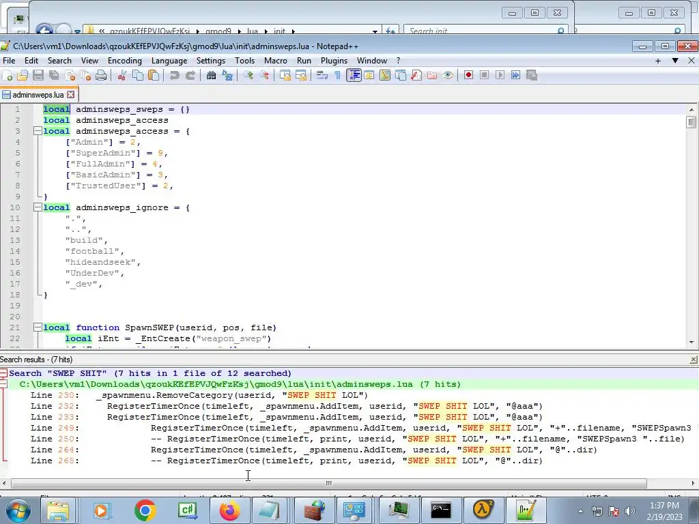Screen dimensions: 699x524
Task: Click the Playback macro icon
Action: tap(500, 75)
